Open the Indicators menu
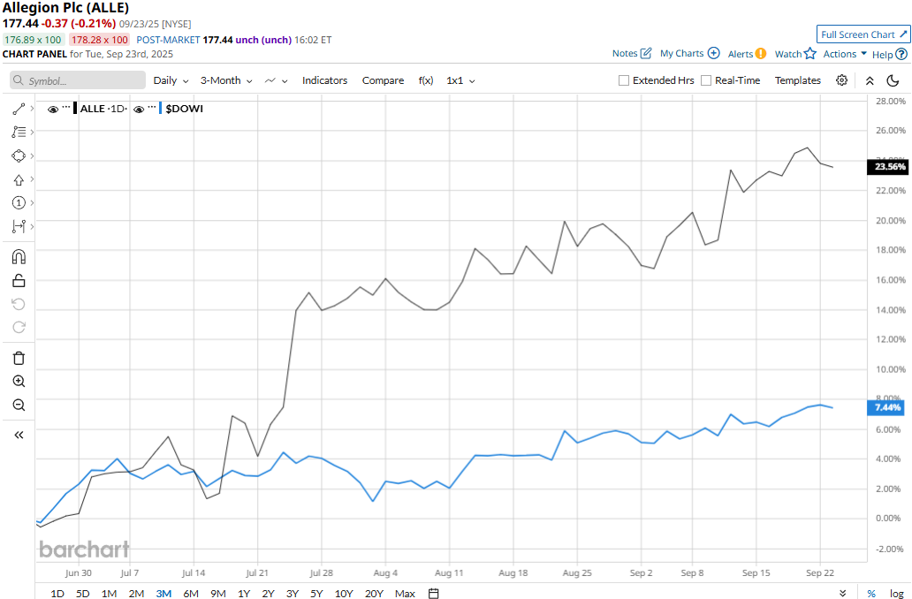 tap(324, 80)
